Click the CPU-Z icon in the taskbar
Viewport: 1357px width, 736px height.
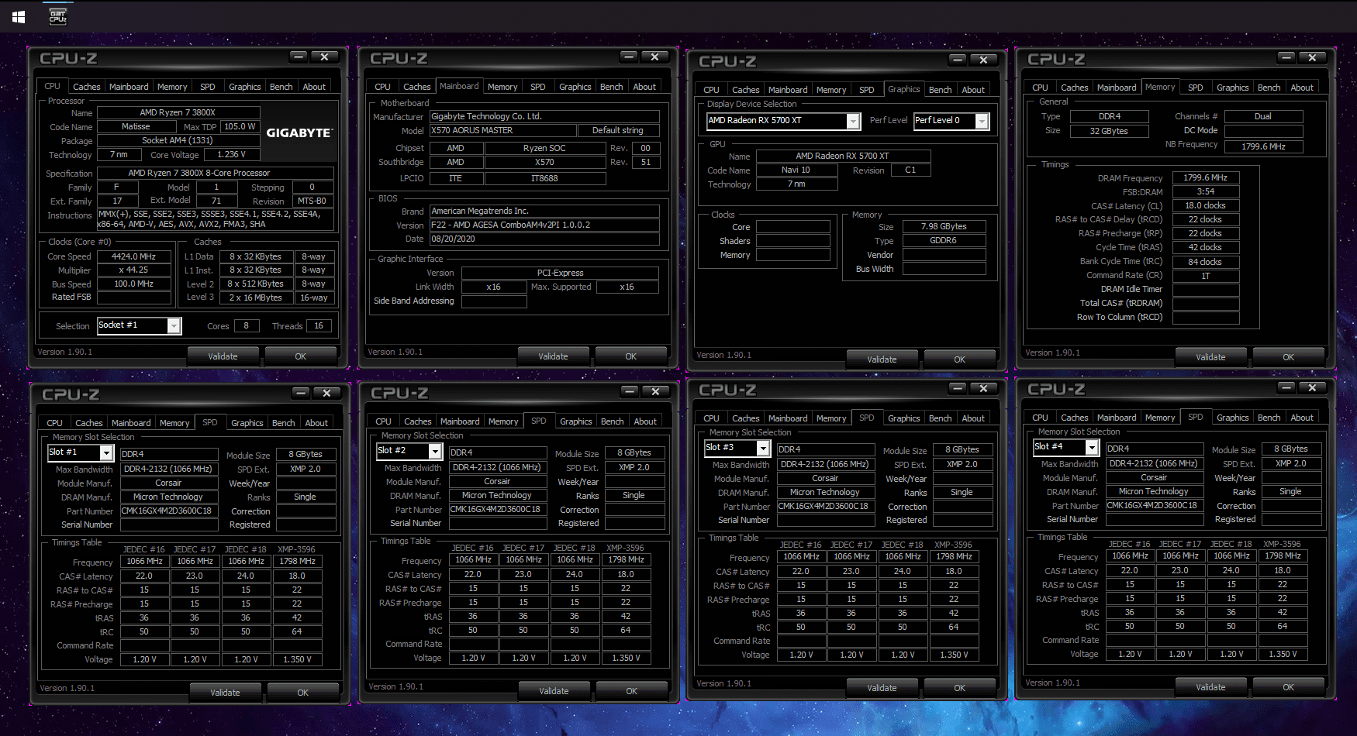click(x=57, y=16)
